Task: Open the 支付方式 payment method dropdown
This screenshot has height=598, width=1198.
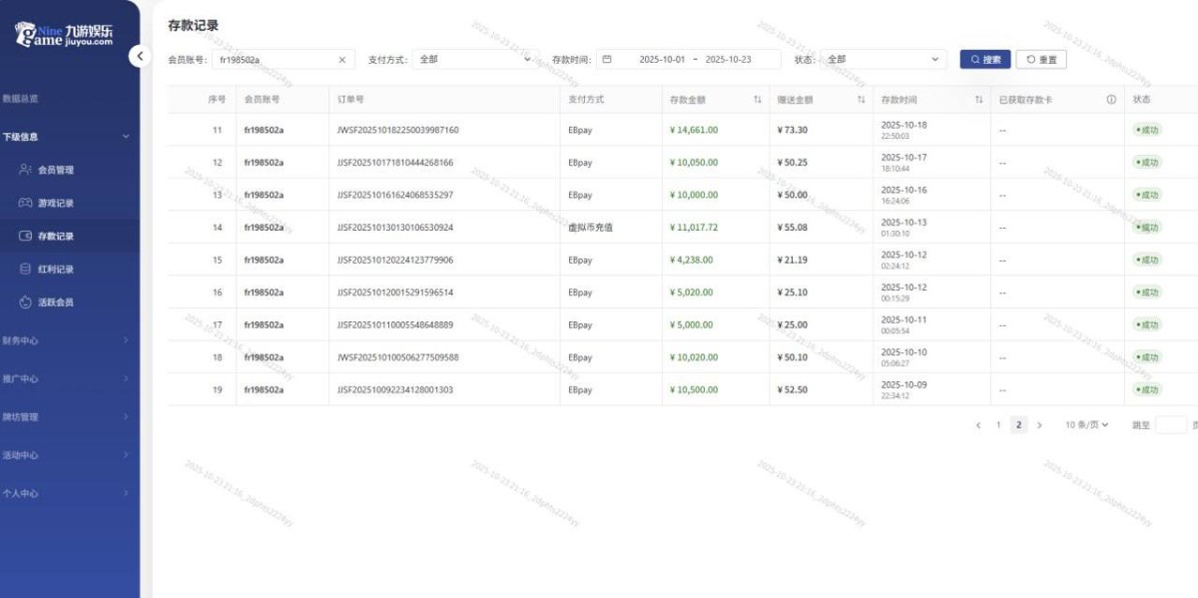Action: coord(475,60)
